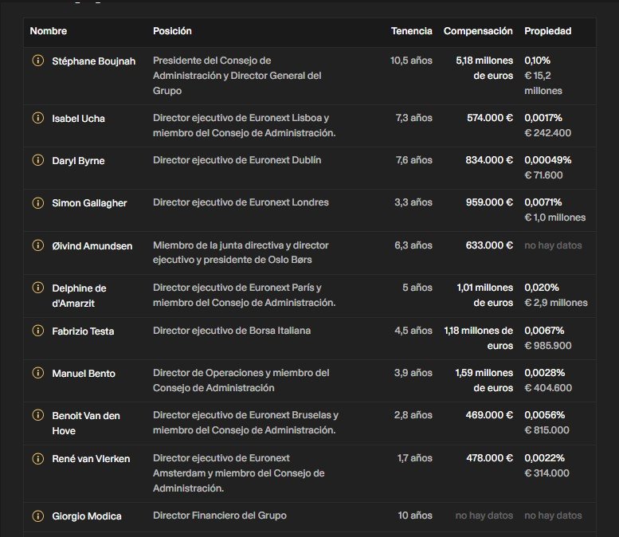Click tenure value 7,6 años
The height and width of the screenshot is (537, 619).
pyautogui.click(x=413, y=160)
